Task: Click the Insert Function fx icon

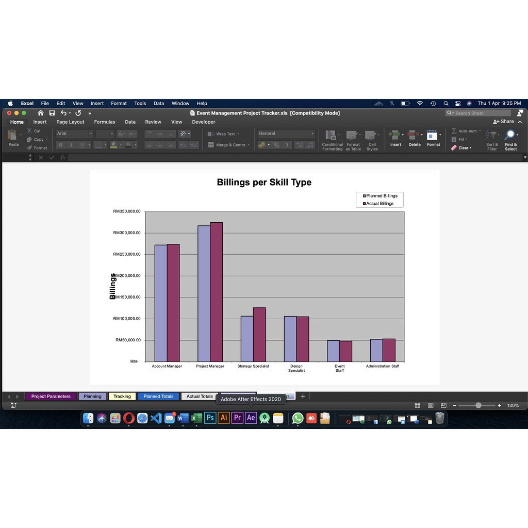Action: (x=62, y=157)
